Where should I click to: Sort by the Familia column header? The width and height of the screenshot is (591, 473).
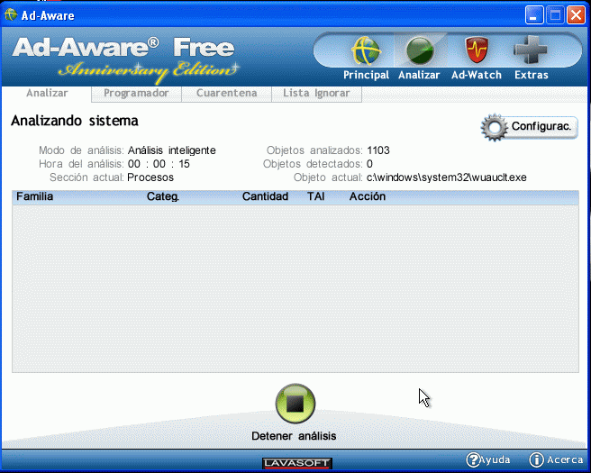click(x=35, y=196)
